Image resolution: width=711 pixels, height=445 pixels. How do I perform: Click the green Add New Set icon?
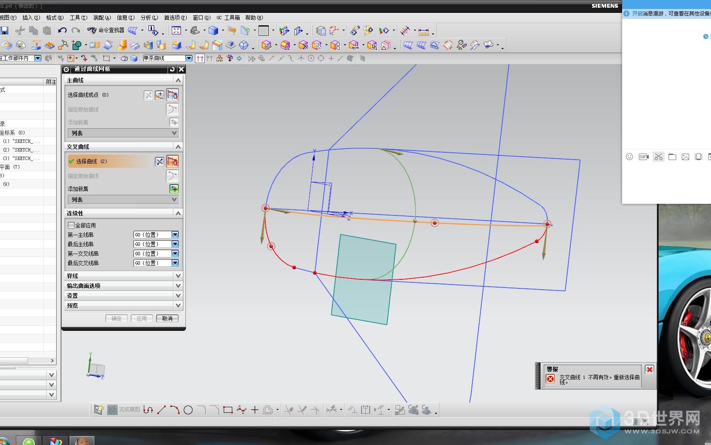(x=174, y=189)
